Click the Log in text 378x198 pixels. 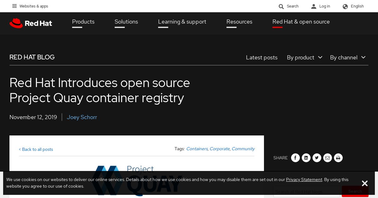pyautogui.click(x=324, y=6)
